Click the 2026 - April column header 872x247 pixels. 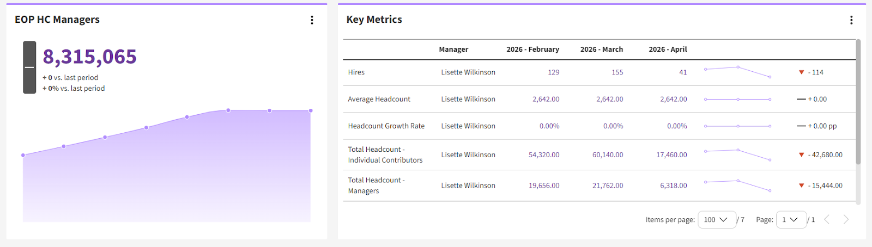pyautogui.click(x=668, y=50)
